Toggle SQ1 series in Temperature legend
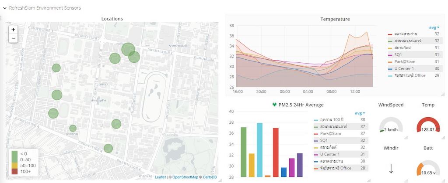 pyautogui.click(x=398, y=54)
